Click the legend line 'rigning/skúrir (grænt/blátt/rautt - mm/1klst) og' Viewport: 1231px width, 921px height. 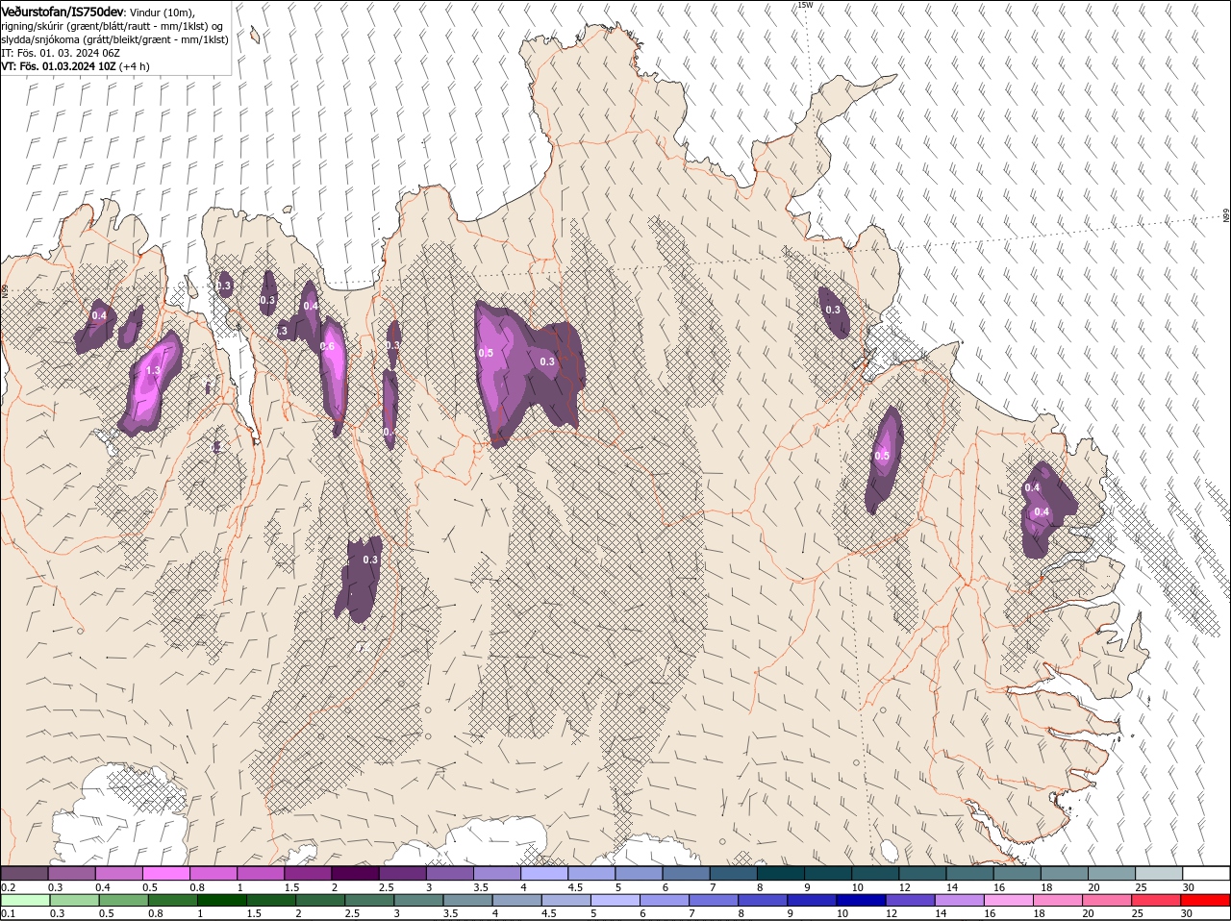tap(112, 26)
